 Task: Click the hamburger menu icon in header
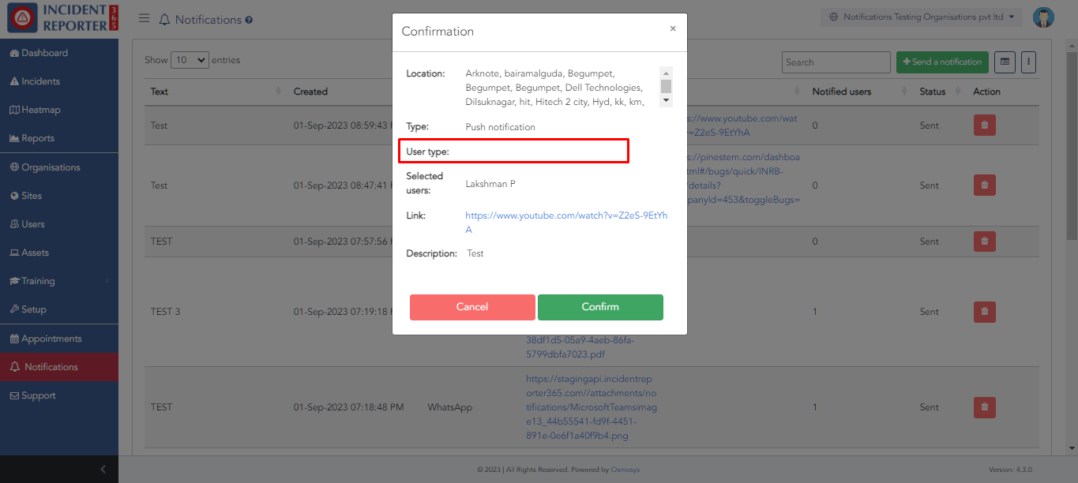[144, 18]
